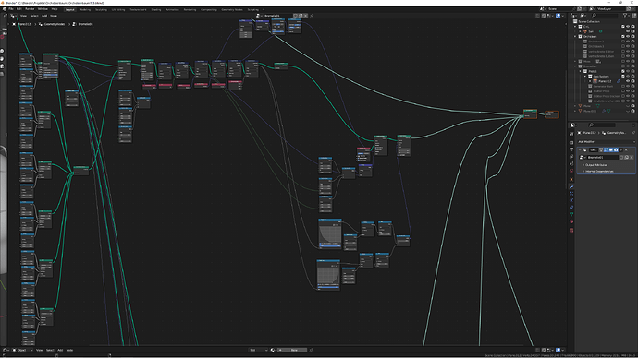Open the View Layer properties tab
638x358 pixels.
(571, 156)
